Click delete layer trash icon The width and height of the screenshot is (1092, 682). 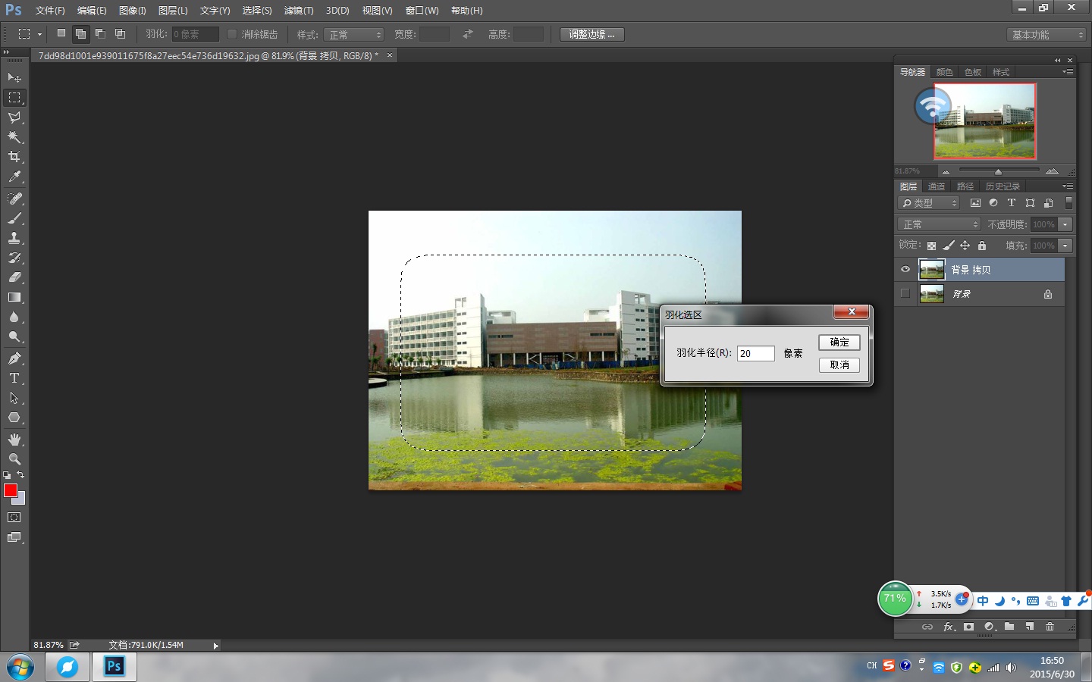point(1050,627)
